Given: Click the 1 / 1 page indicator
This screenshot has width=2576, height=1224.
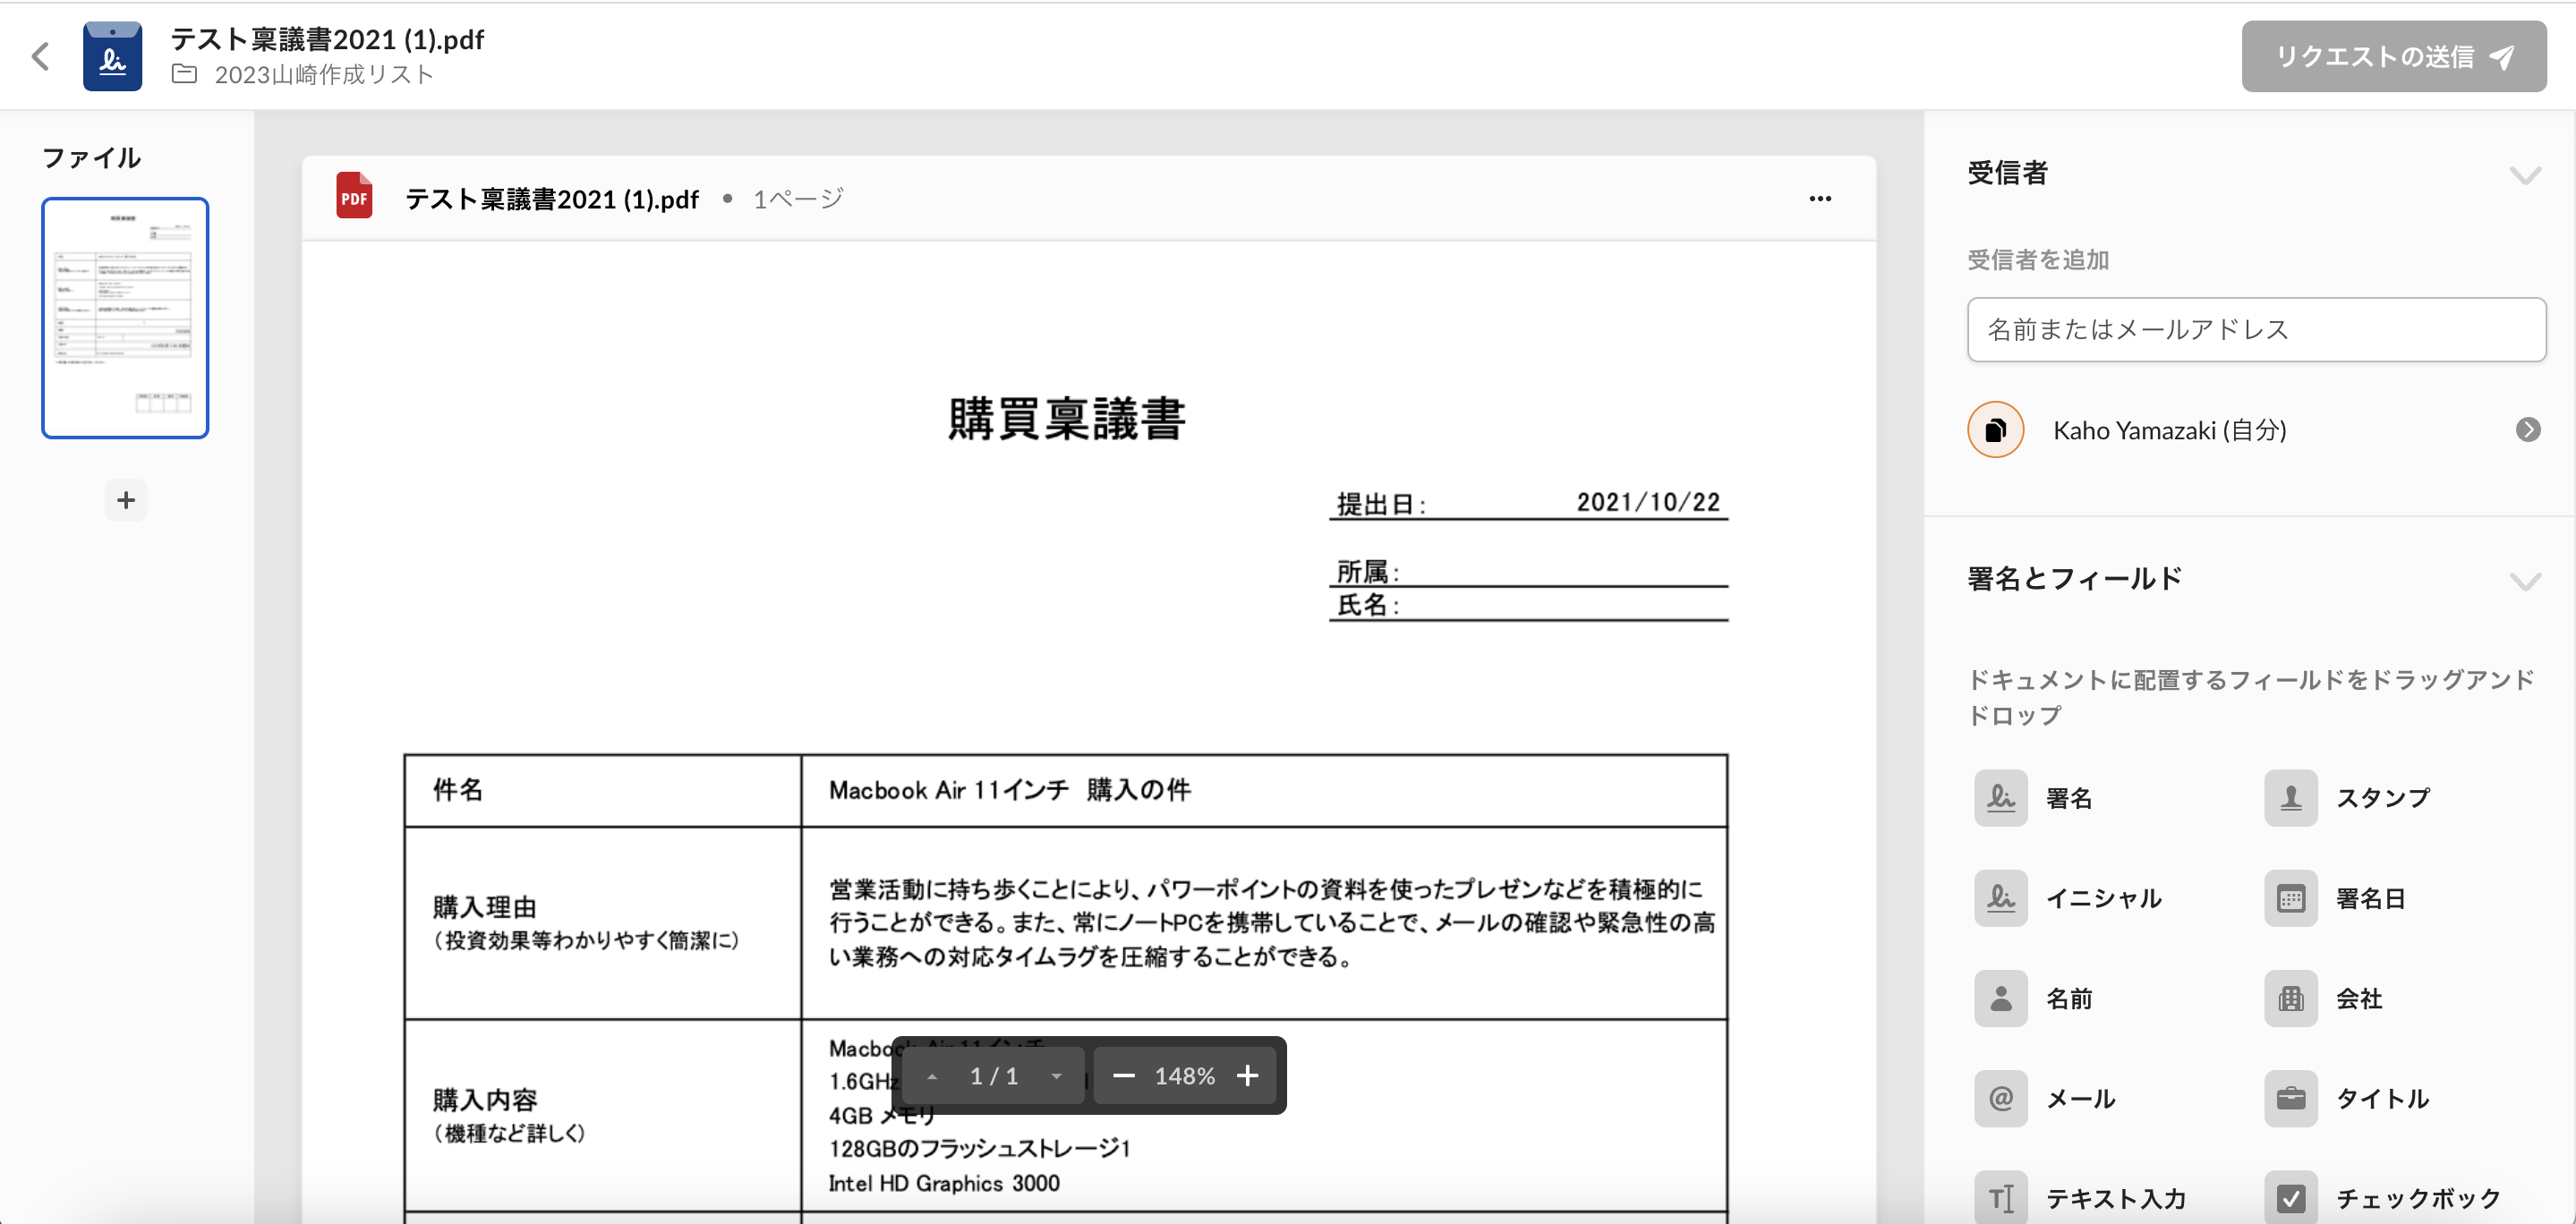Looking at the screenshot, I should (x=994, y=1076).
